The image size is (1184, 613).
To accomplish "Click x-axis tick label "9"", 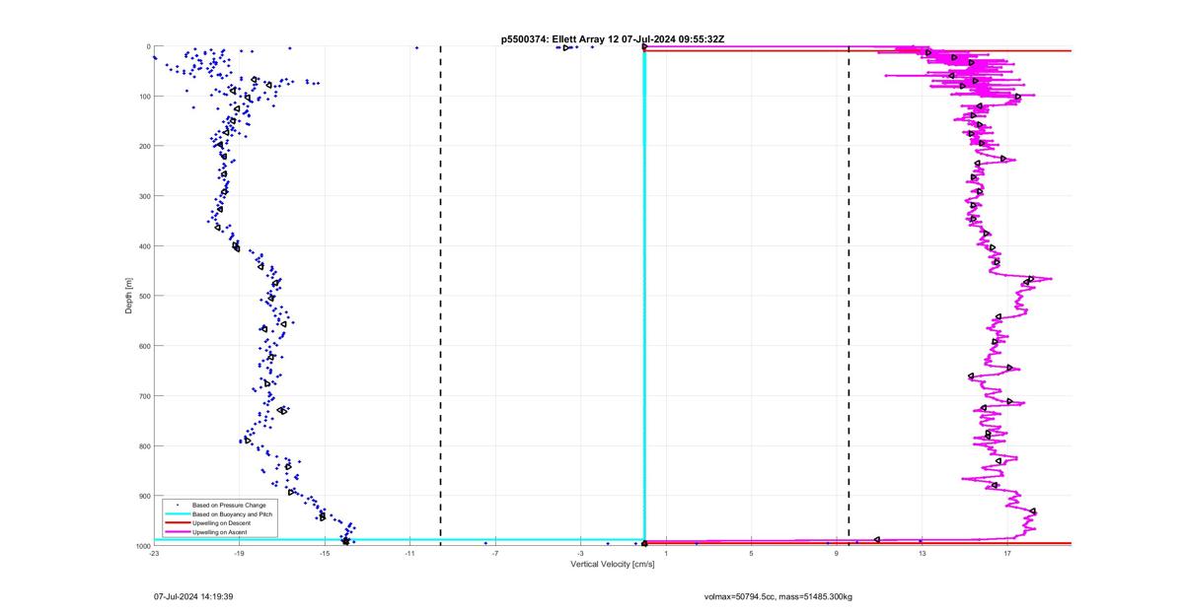I will [x=837, y=554].
